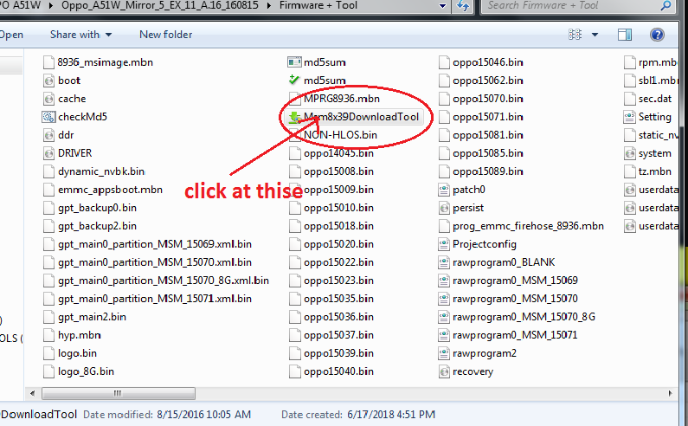This screenshot has height=426, width=688.
Task: Click Date created value in details pane
Action: tap(391, 415)
